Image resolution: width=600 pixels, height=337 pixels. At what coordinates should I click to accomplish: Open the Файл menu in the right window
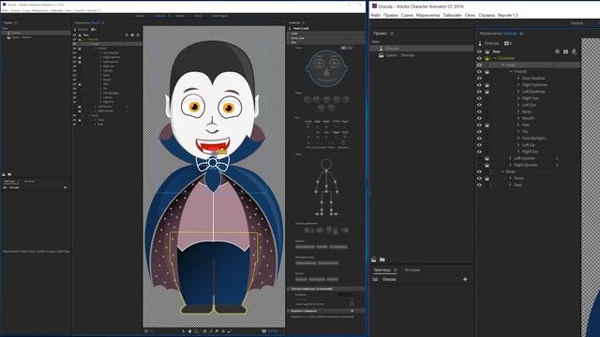[375, 15]
